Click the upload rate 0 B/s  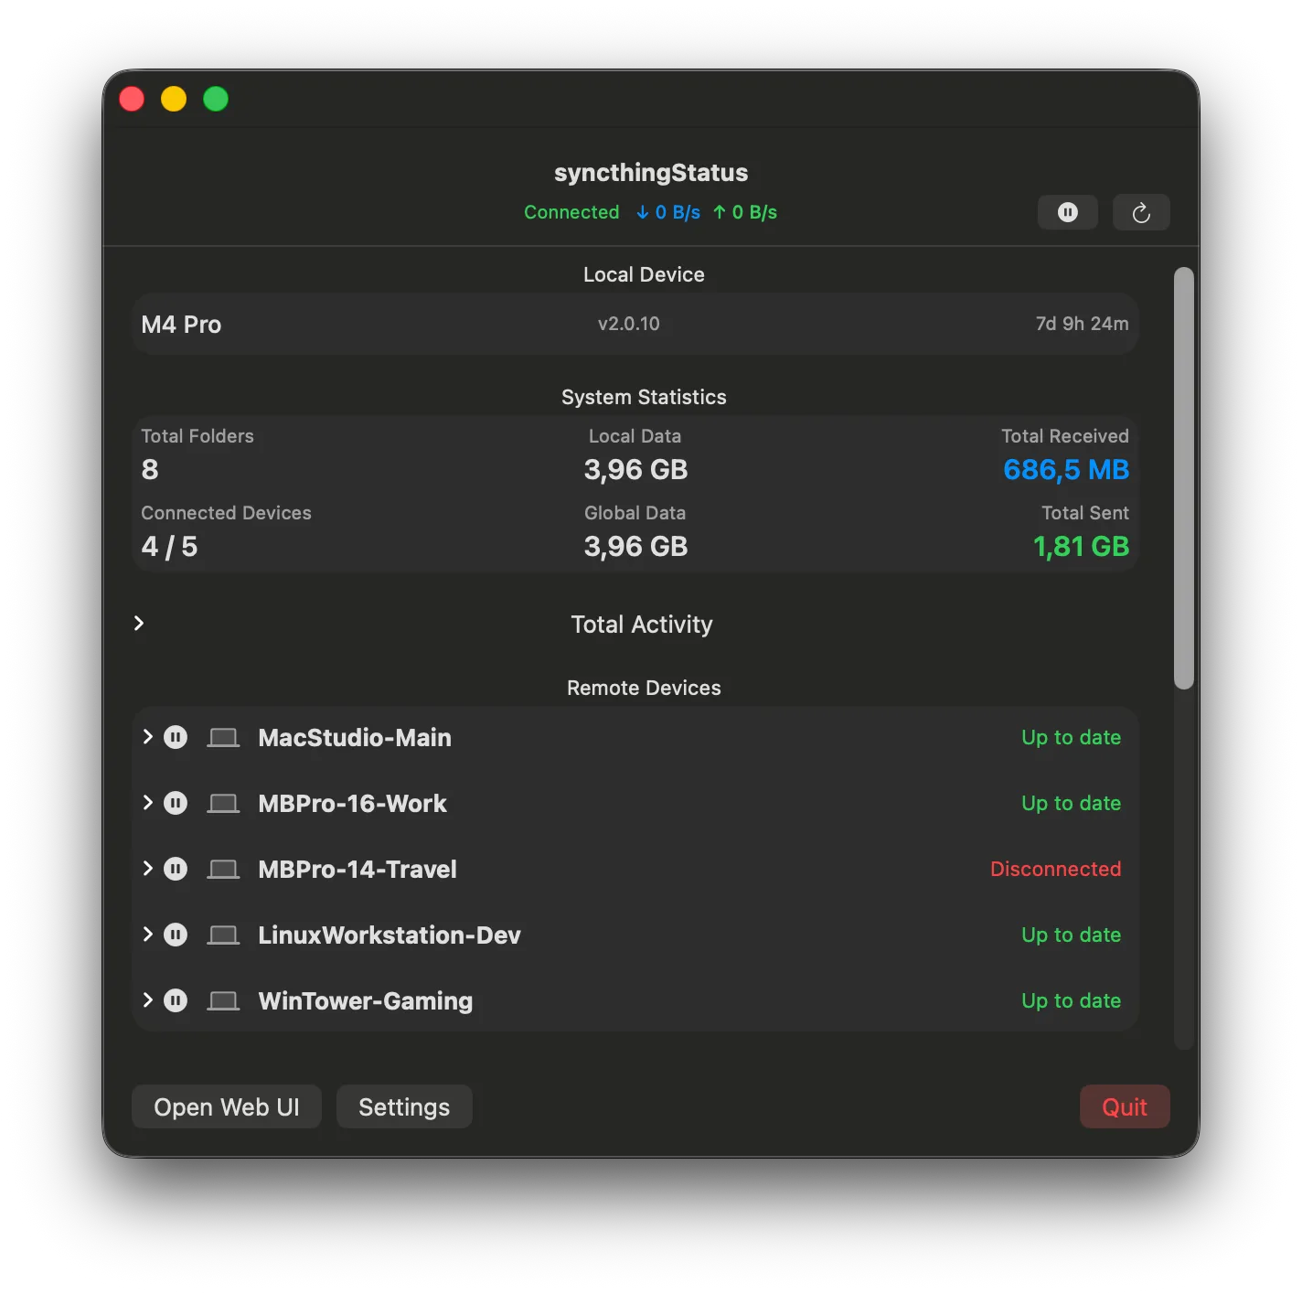coord(745,212)
